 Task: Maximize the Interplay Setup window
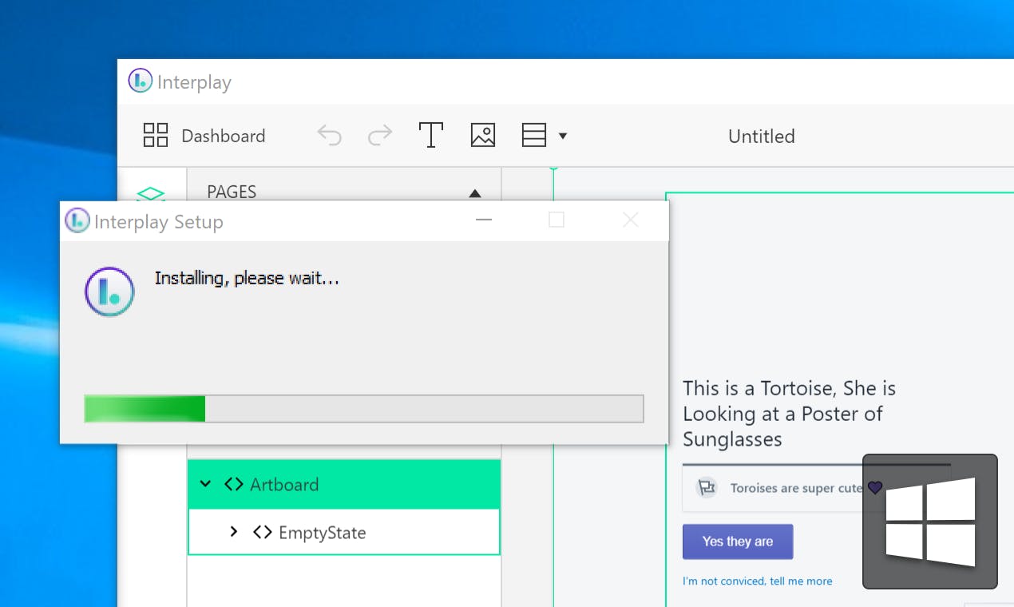tap(557, 220)
